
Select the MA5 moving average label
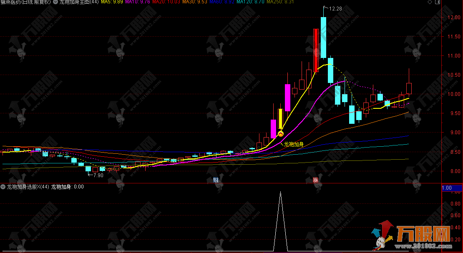pos(112,3)
